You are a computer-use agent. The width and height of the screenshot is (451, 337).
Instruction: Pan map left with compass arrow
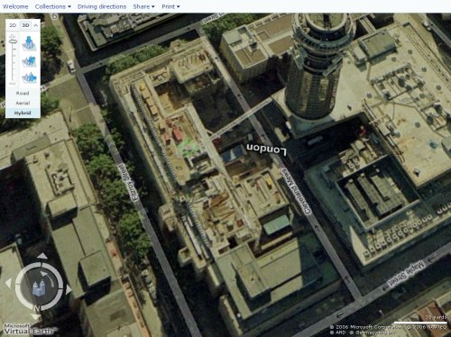click(x=8, y=283)
